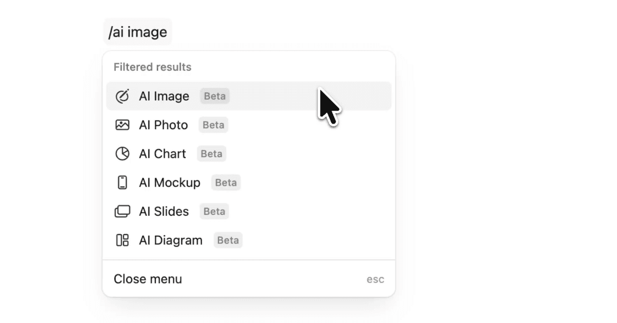The image size is (617, 323).
Task: Click the Filtered results heading
Action: coord(152,67)
